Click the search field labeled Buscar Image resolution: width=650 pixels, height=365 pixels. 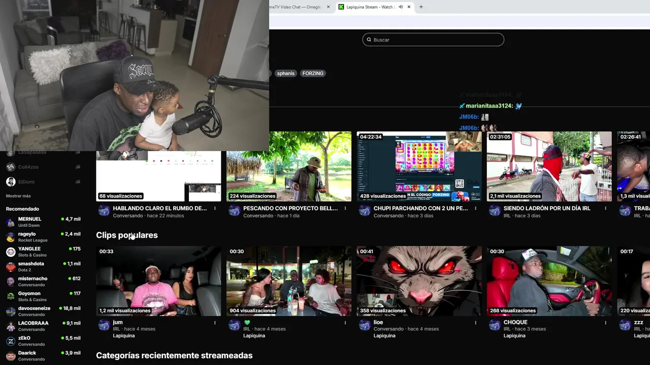coord(433,40)
